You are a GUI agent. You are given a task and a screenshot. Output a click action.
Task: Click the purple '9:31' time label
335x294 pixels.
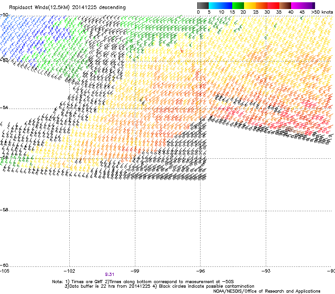click(x=110, y=275)
